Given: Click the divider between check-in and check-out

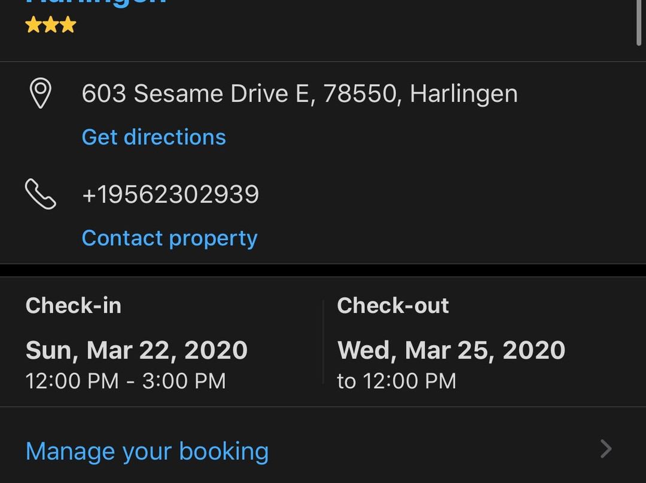Looking at the screenshot, I should pos(323,342).
